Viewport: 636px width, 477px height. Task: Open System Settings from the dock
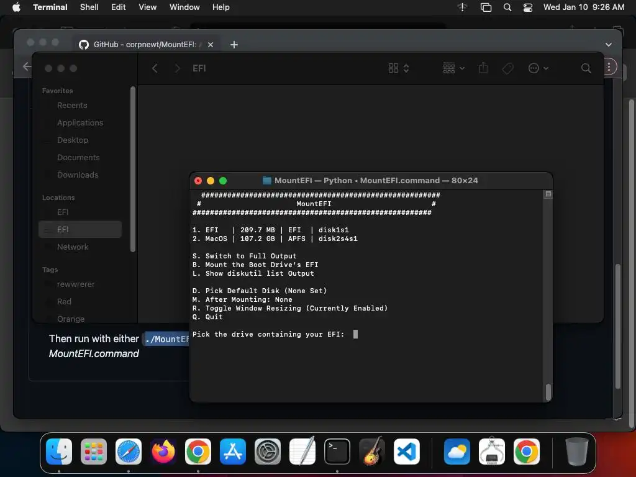pyautogui.click(x=268, y=452)
